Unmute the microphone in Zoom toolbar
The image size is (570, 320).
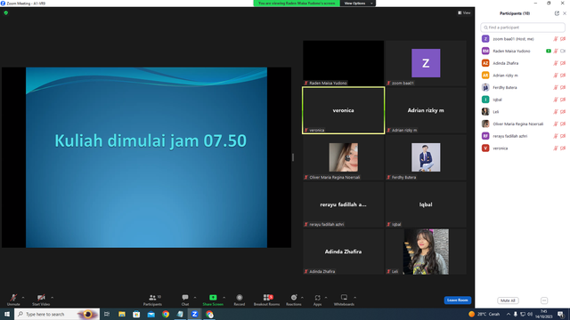(x=13, y=300)
